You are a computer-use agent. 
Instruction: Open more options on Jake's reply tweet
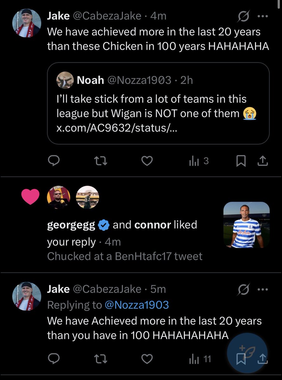(263, 289)
